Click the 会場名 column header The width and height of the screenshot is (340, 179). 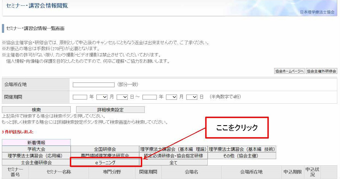coord(191,172)
